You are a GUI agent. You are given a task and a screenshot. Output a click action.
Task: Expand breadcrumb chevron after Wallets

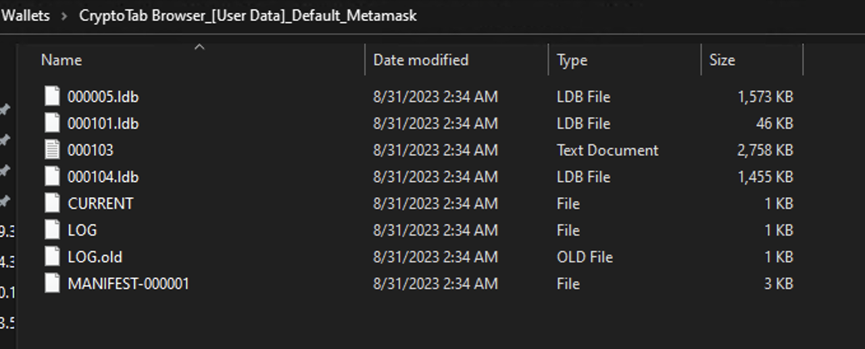coord(64,16)
